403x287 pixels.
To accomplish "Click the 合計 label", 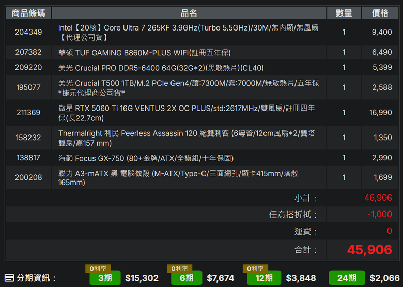I will pyautogui.click(x=305, y=250).
